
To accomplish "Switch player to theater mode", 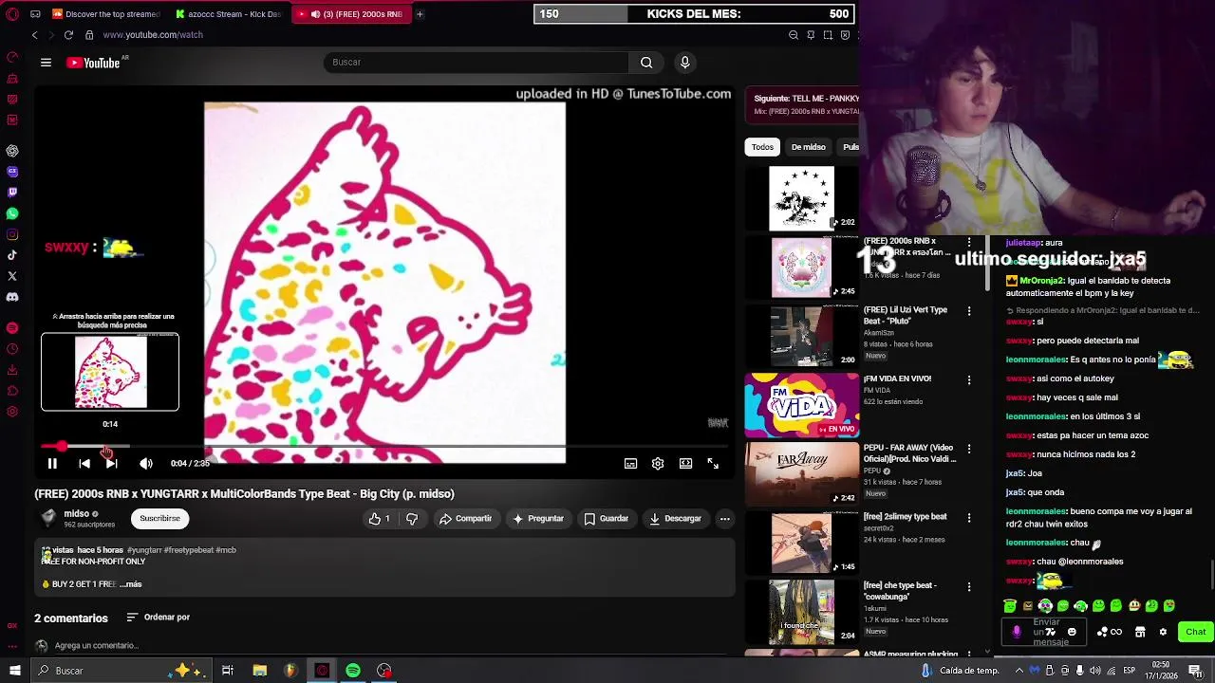I will pos(685,464).
